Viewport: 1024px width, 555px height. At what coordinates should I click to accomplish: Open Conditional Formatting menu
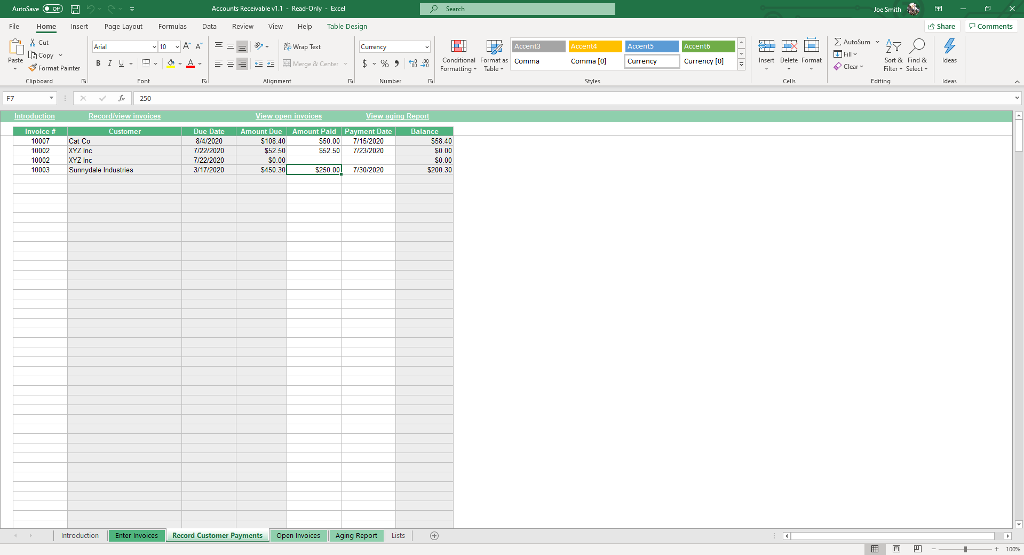[459, 55]
